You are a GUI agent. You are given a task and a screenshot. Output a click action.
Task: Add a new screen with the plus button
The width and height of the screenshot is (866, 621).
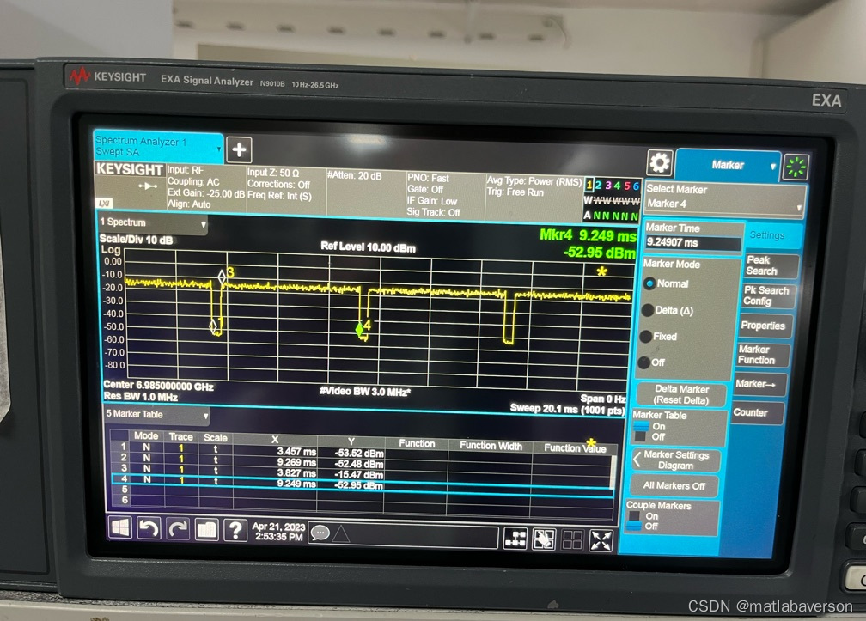(239, 150)
